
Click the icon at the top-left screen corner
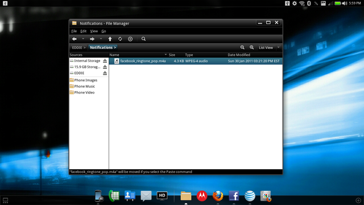(5, 3)
